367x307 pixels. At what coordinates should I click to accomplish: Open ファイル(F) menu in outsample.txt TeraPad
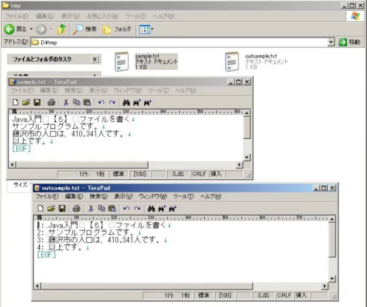pos(47,196)
